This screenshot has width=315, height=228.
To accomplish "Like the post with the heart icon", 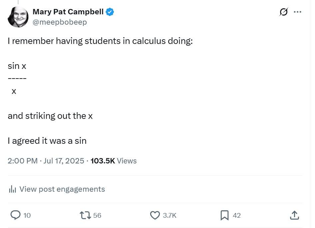I will pyautogui.click(x=155, y=215).
